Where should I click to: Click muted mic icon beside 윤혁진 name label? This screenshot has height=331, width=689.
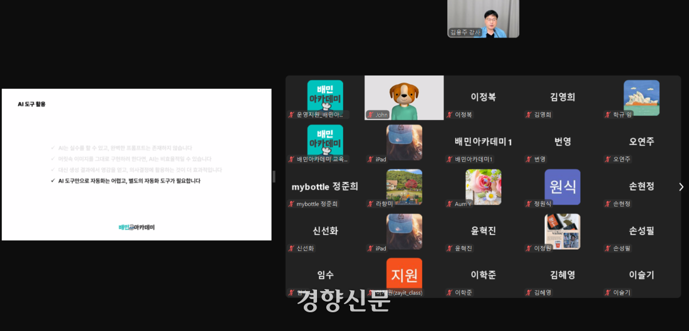tap(449, 248)
